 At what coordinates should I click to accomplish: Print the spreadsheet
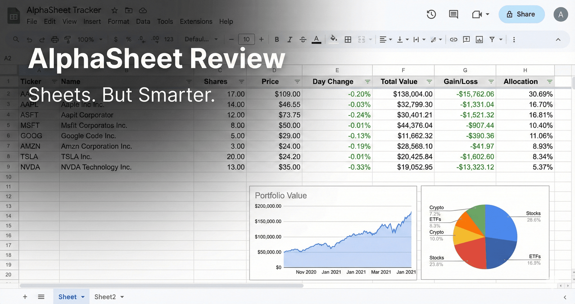(55, 40)
